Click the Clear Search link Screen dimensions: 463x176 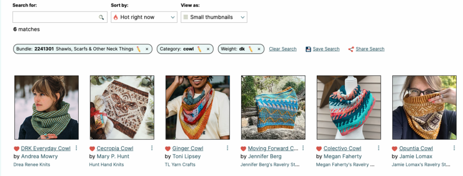coord(282,49)
